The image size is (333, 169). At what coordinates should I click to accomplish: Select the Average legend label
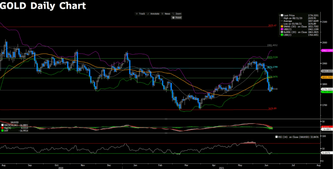287,21
